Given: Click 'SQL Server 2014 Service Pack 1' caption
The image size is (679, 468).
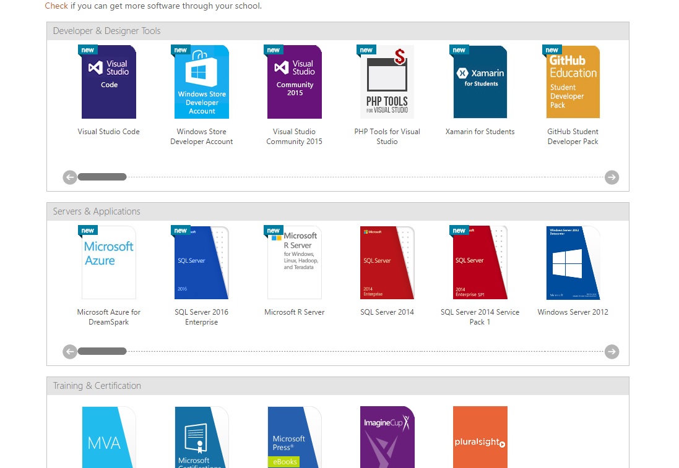Looking at the screenshot, I should tap(480, 317).
